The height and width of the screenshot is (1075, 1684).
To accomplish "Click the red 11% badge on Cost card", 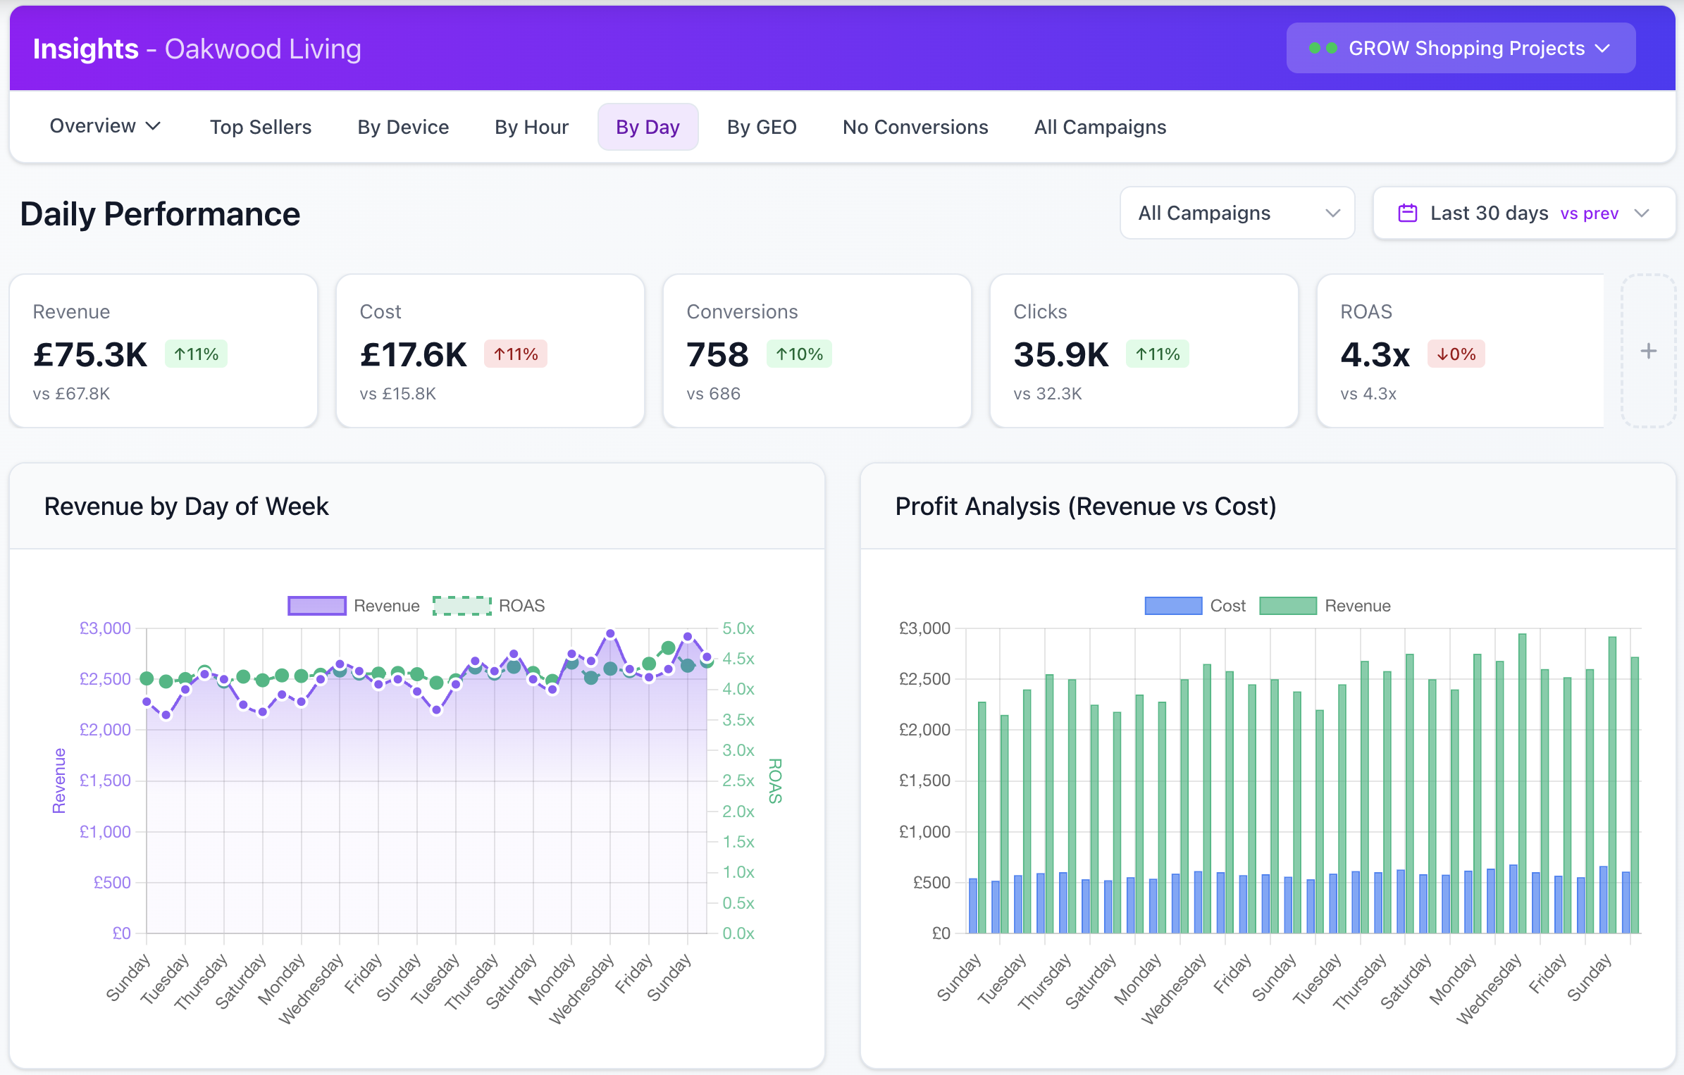I will (515, 354).
